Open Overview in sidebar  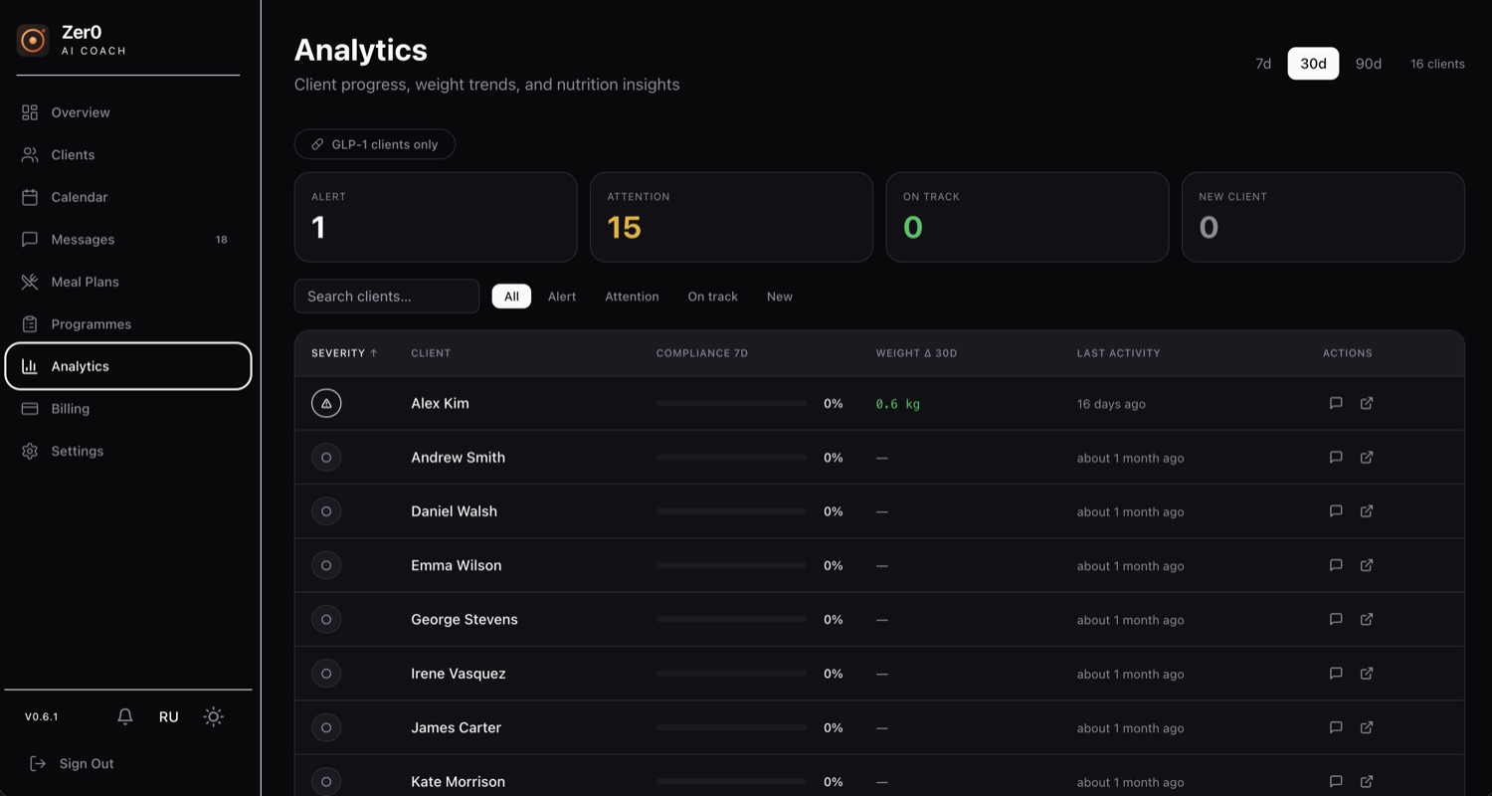tap(128, 112)
